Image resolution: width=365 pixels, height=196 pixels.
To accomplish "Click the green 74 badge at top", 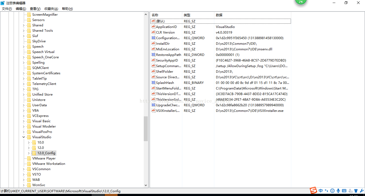I will pyautogui.click(x=301, y=2).
